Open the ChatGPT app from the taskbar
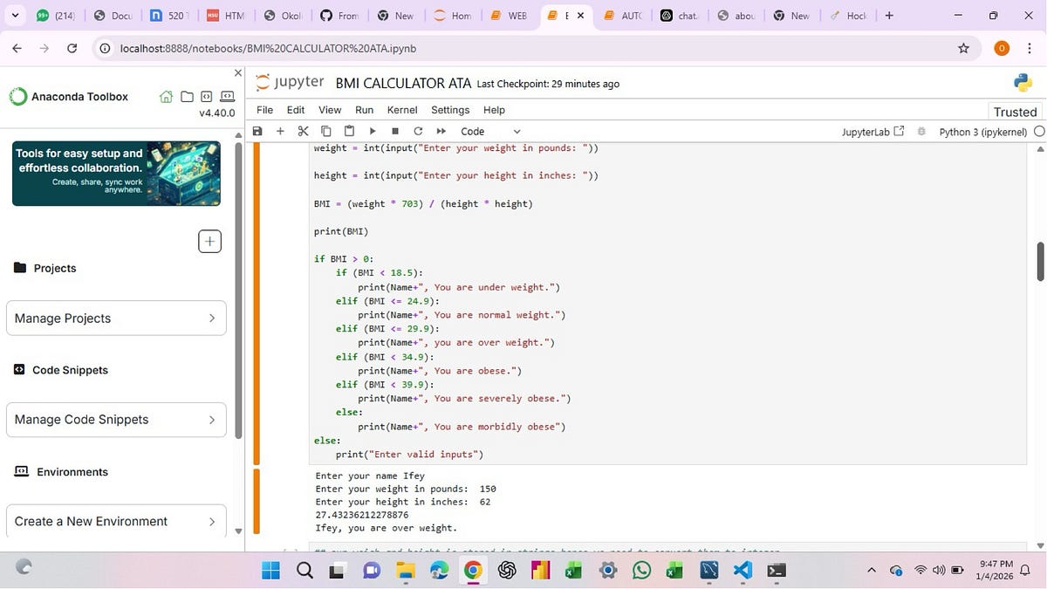The height and width of the screenshot is (589, 1047). [x=507, y=571]
